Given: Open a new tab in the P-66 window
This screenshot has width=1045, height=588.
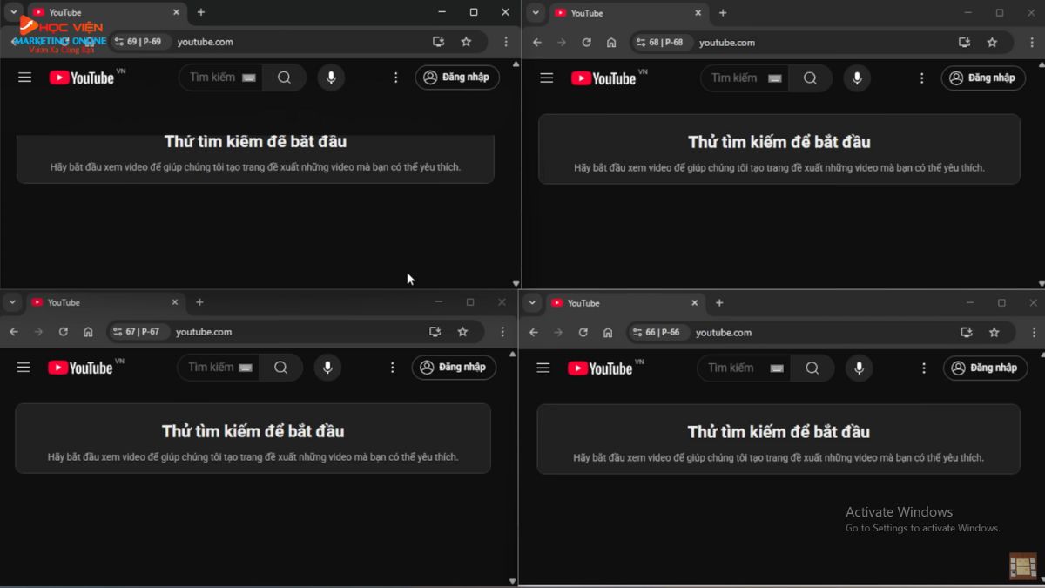Looking at the screenshot, I should coord(719,302).
